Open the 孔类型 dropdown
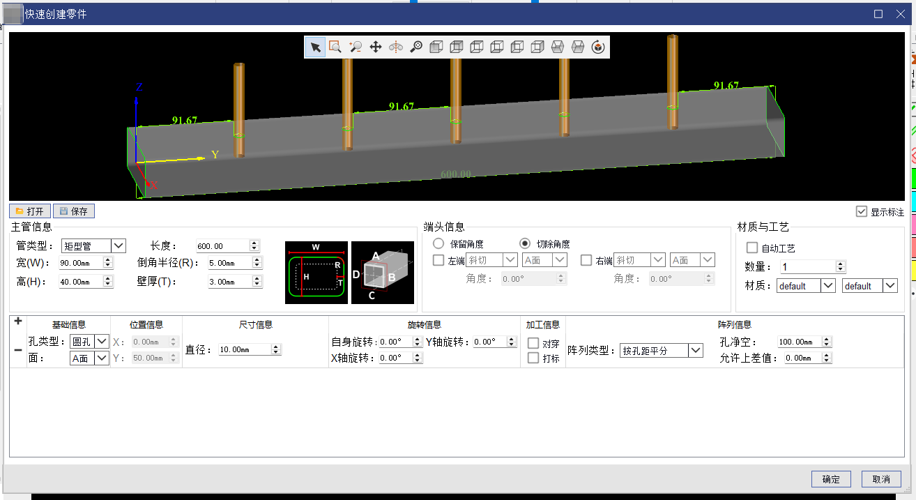This screenshot has width=916, height=500. pyautogui.click(x=89, y=341)
